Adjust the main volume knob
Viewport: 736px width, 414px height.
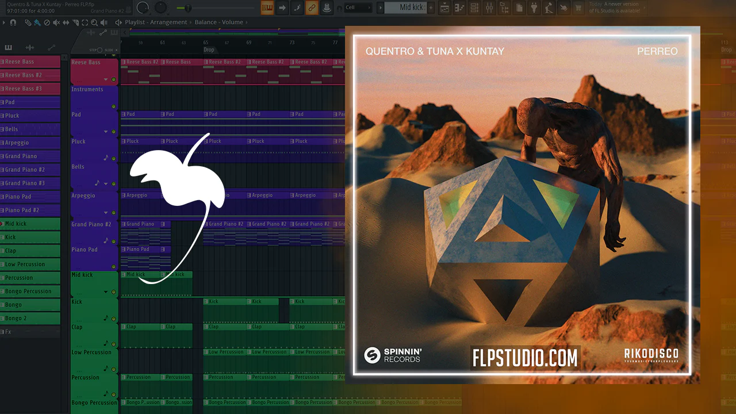coord(143,7)
